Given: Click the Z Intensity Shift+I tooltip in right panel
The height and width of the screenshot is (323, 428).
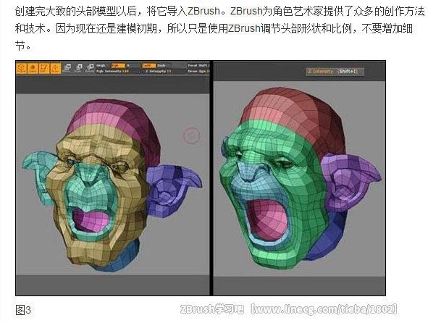Looking at the screenshot, I should (x=335, y=72).
